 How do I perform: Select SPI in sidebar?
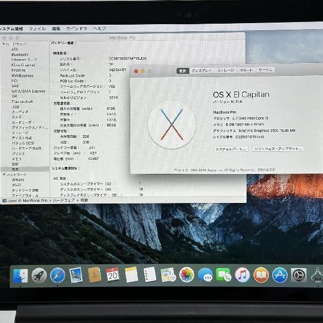coord(14,96)
